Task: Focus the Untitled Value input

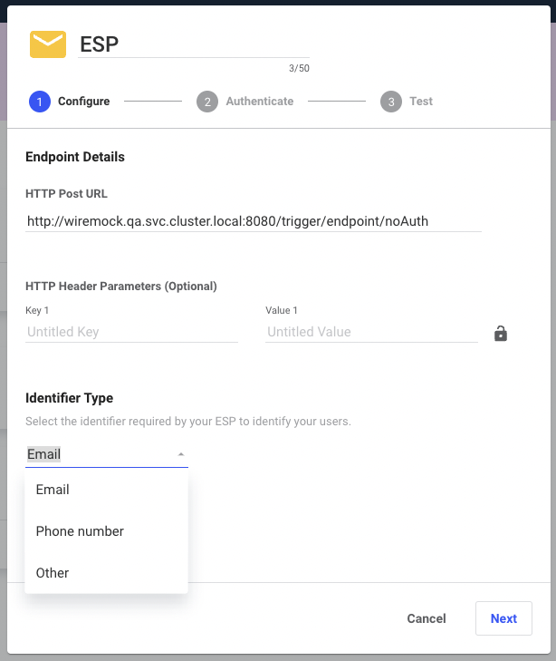Action: (371, 332)
